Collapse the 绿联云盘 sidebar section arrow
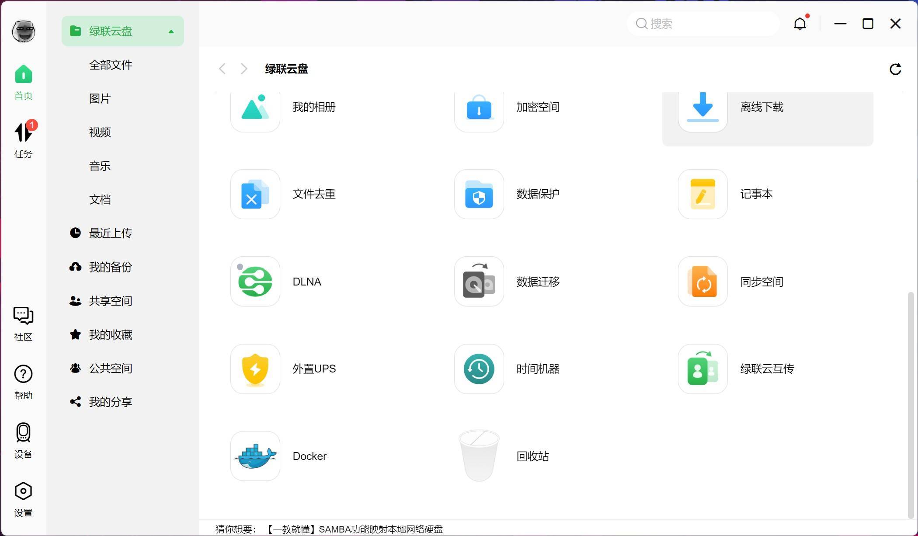 click(x=171, y=31)
